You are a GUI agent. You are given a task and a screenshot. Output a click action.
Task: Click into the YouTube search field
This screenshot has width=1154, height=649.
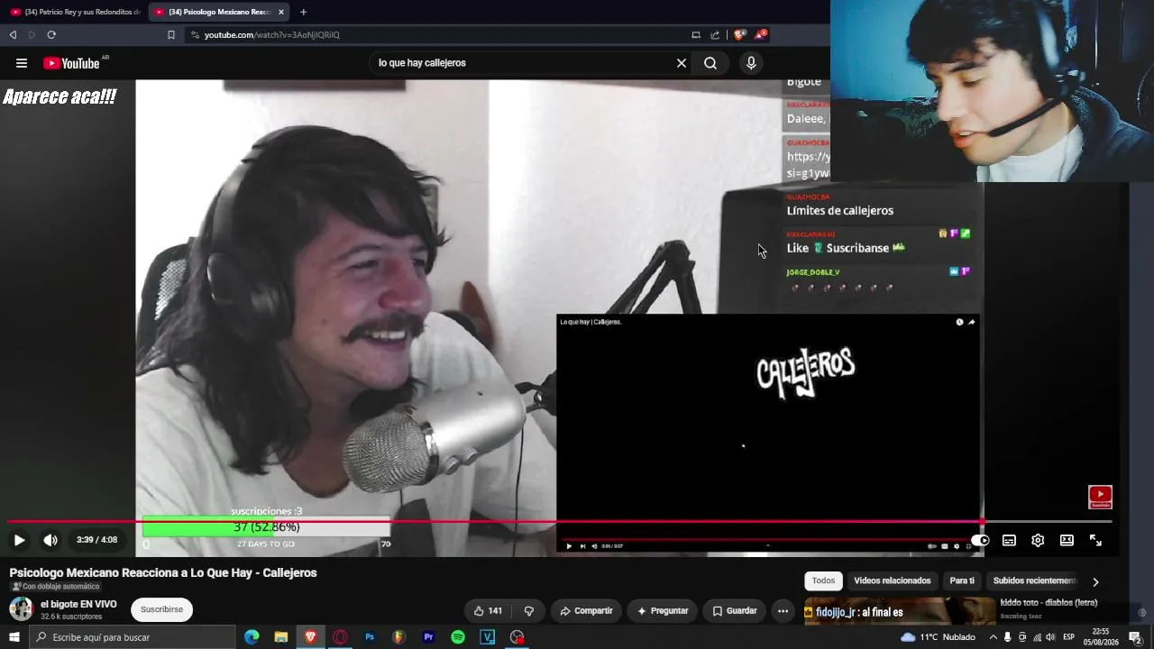(523, 63)
